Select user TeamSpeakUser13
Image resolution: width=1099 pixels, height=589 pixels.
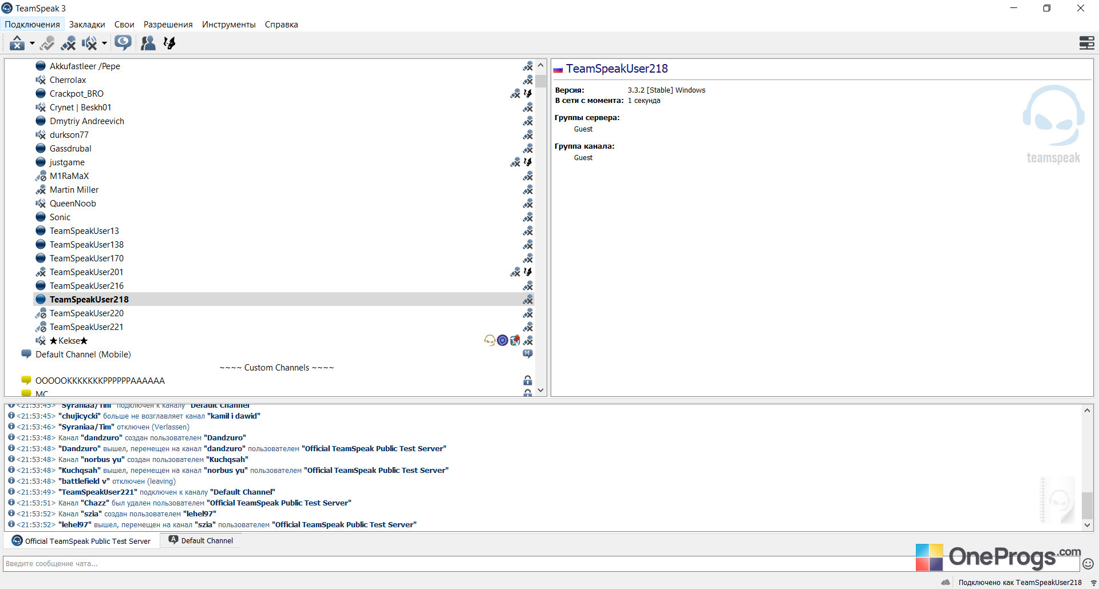(x=84, y=231)
